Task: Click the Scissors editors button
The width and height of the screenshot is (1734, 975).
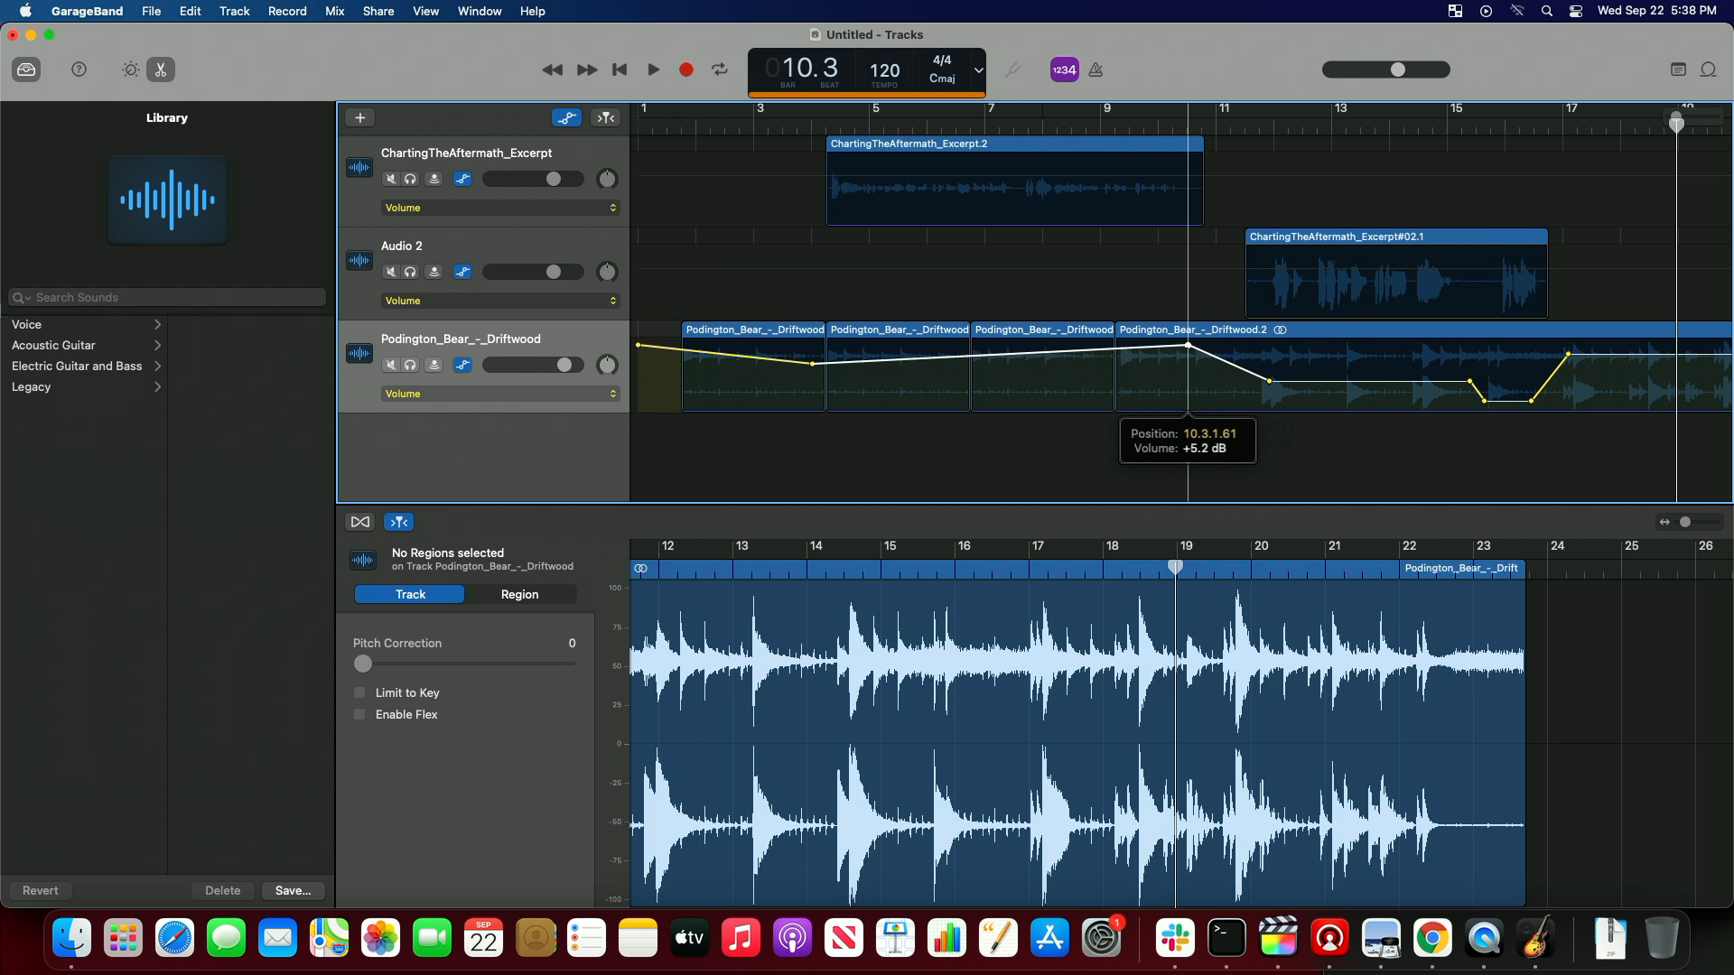Action: (x=161, y=70)
